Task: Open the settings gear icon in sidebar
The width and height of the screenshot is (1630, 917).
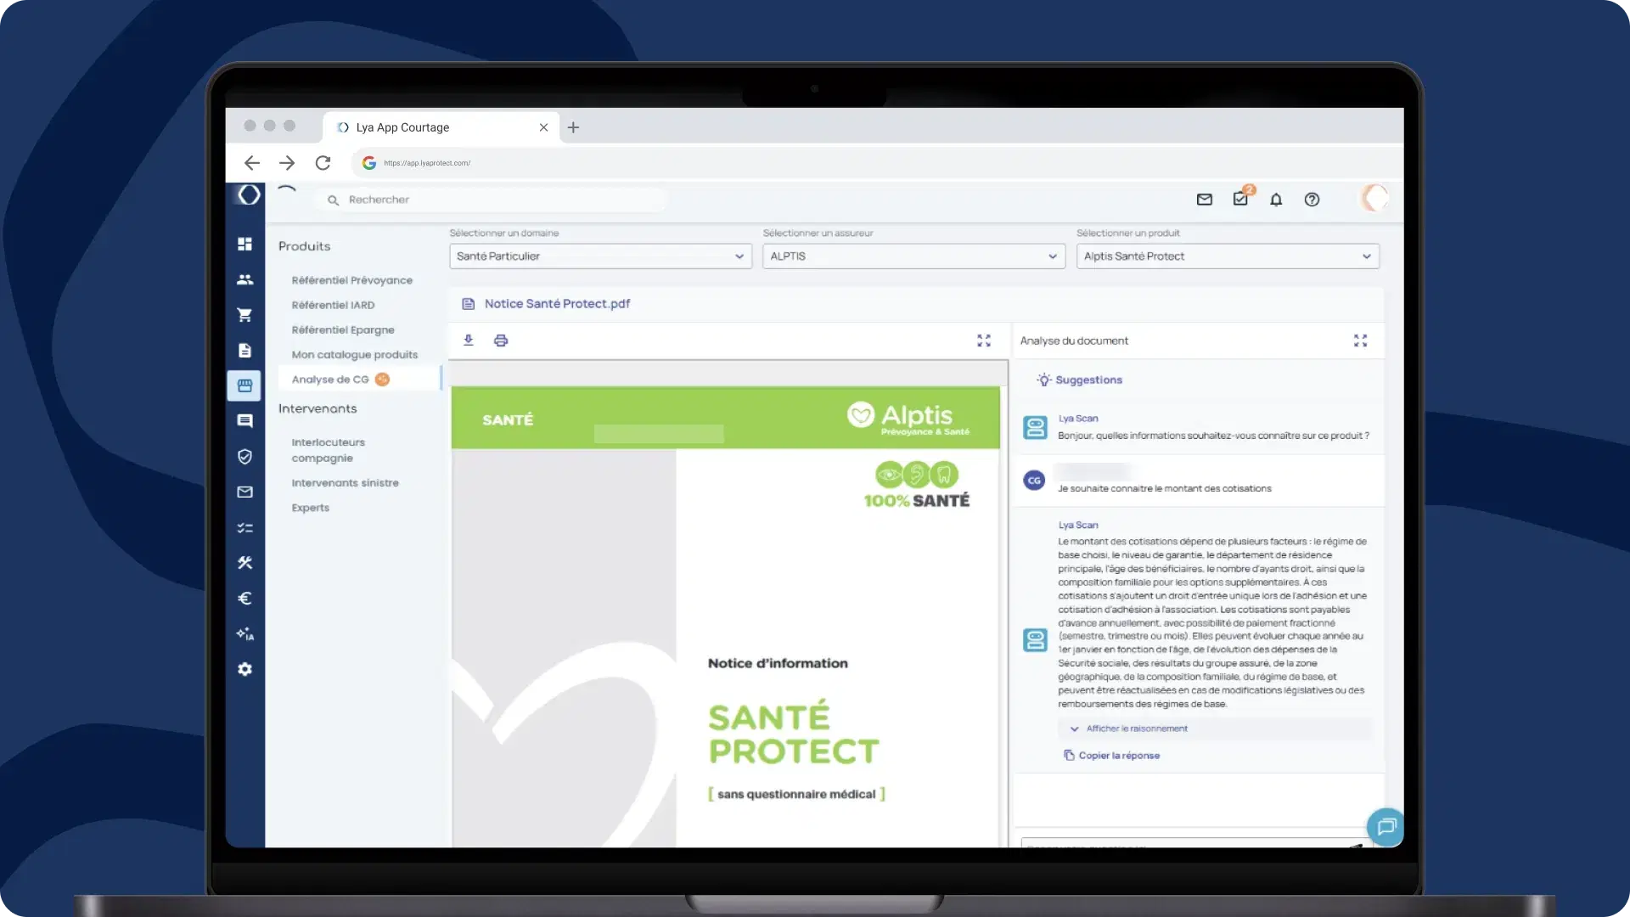Action: pyautogui.click(x=244, y=669)
